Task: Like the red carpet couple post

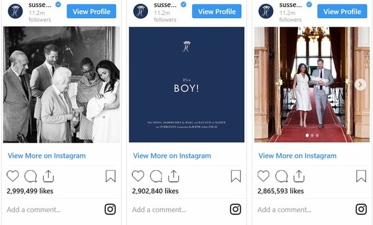Action: [264, 176]
